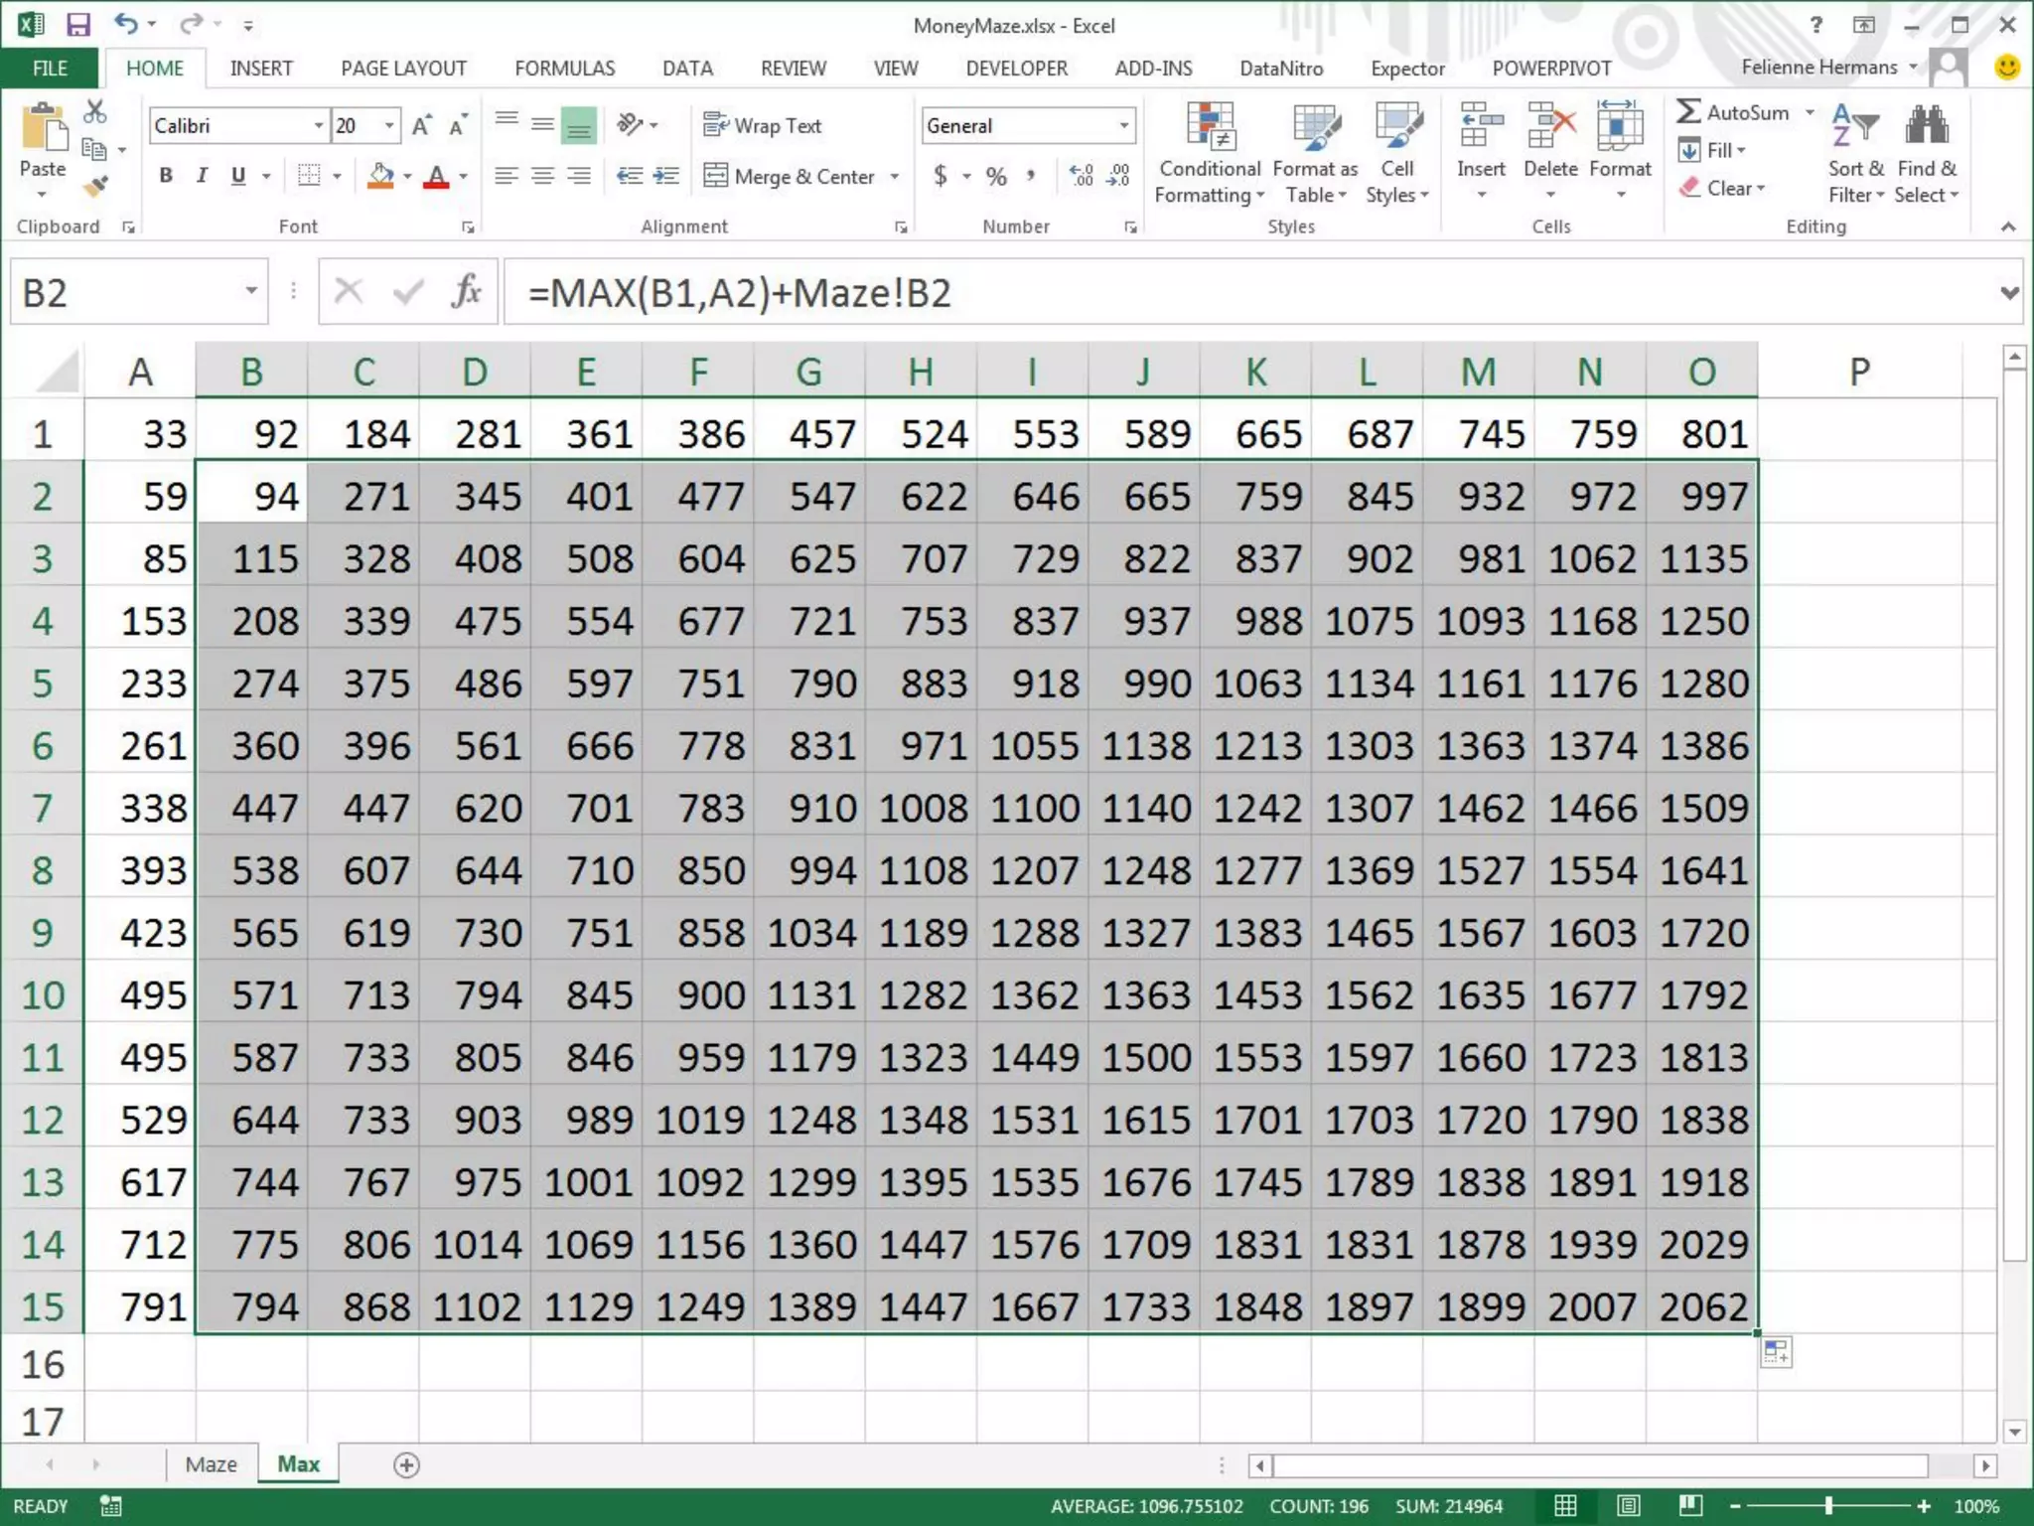
Task: Click the Quick Analysis icon below selection
Action: tap(1776, 1352)
